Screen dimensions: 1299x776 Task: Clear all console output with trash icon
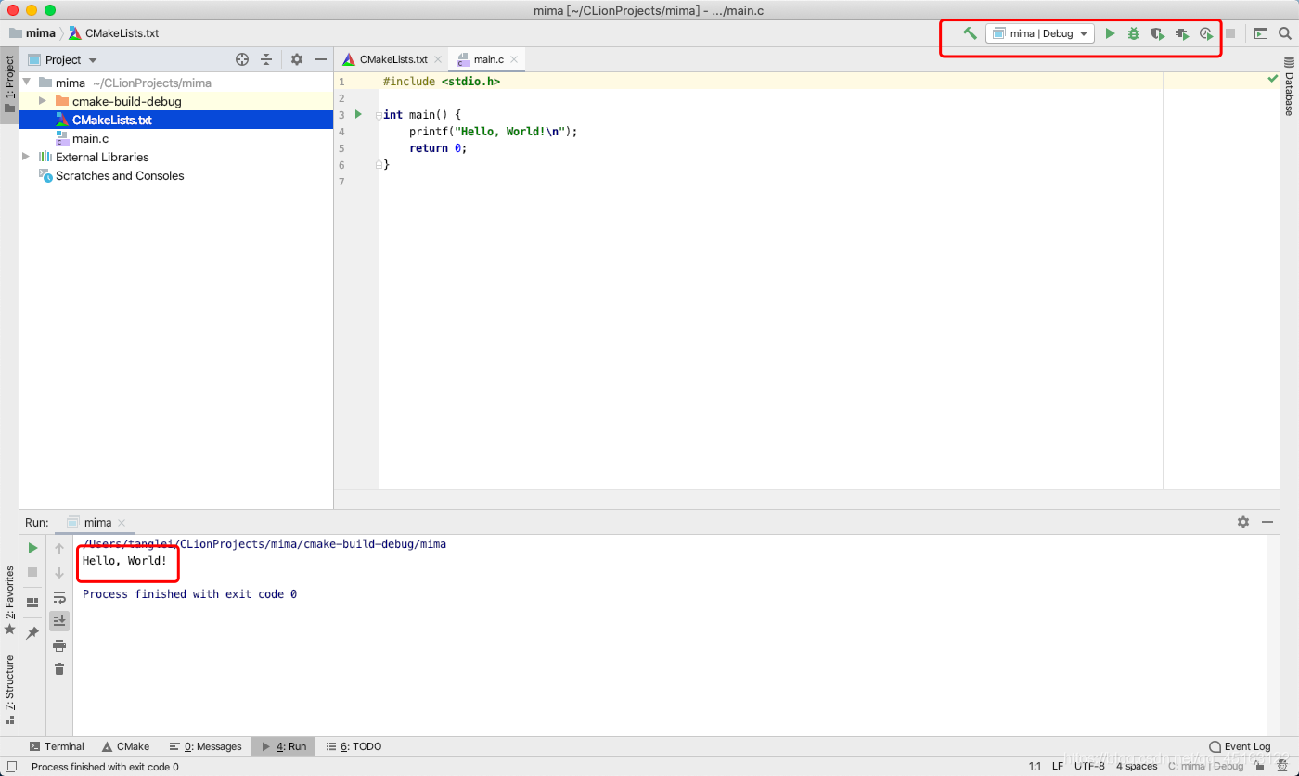coord(59,668)
